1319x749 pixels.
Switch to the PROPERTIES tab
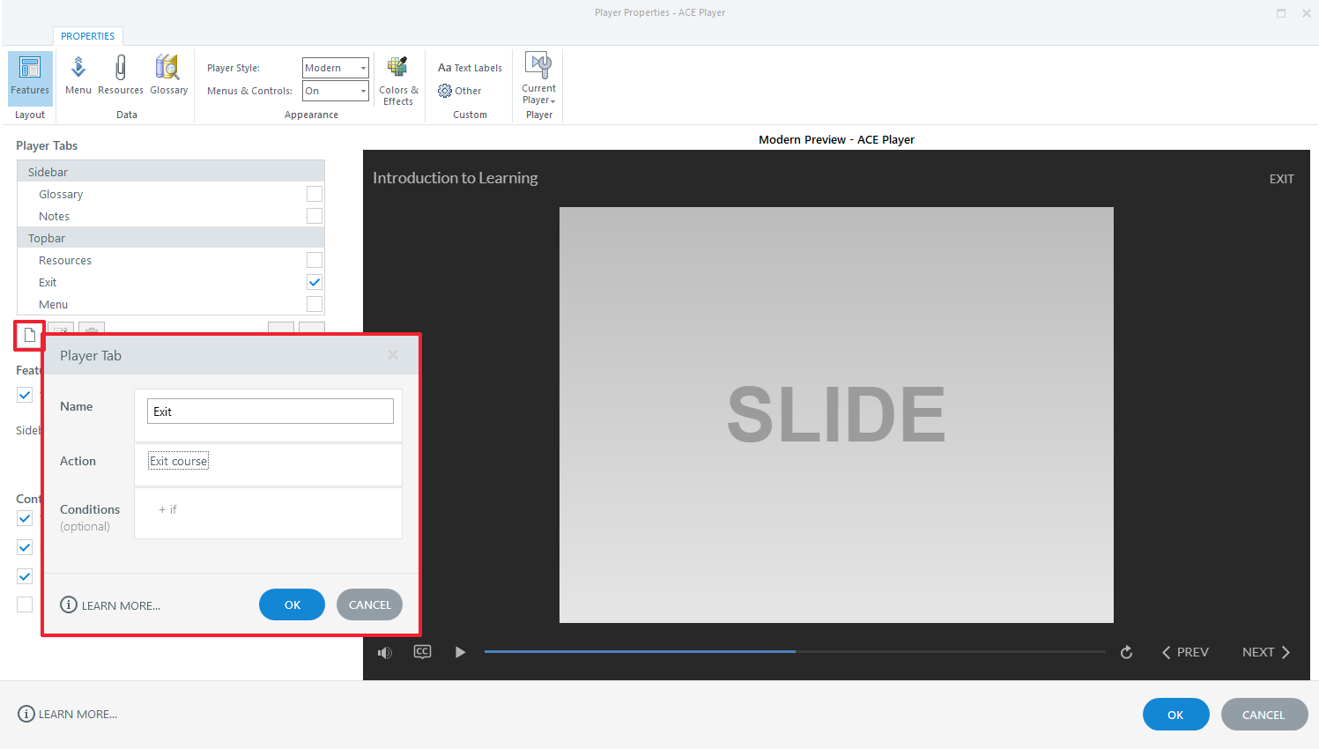pos(88,36)
